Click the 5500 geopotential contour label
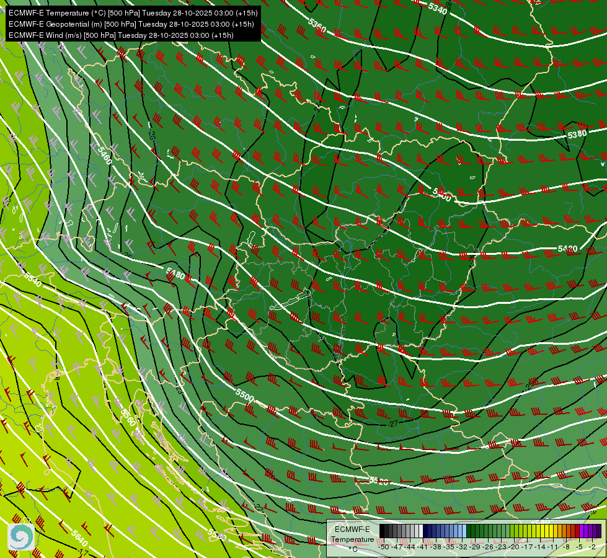607x558 pixels. click(x=245, y=396)
